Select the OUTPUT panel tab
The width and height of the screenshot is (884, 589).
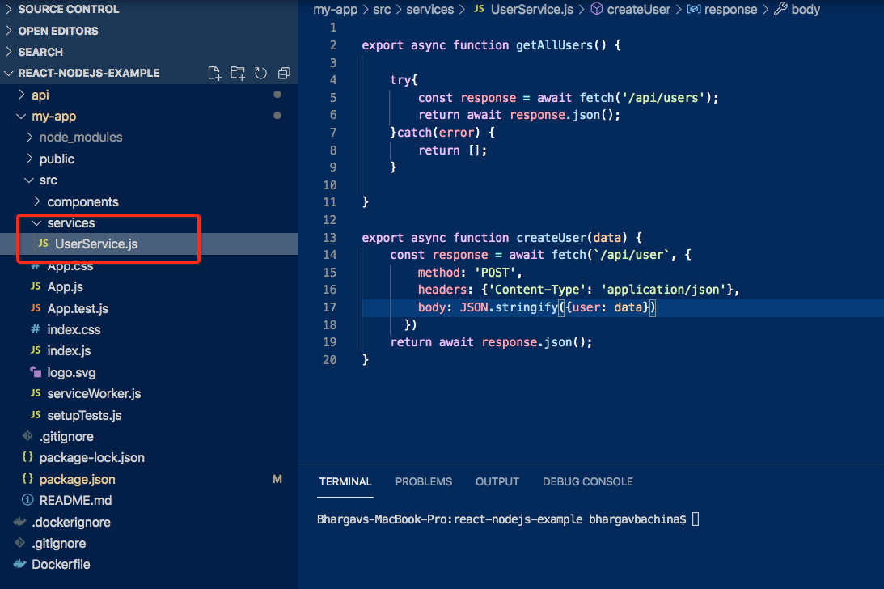tap(497, 481)
